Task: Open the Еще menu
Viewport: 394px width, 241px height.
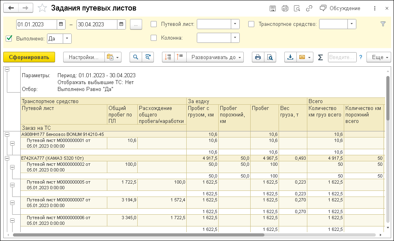Action: (x=379, y=57)
